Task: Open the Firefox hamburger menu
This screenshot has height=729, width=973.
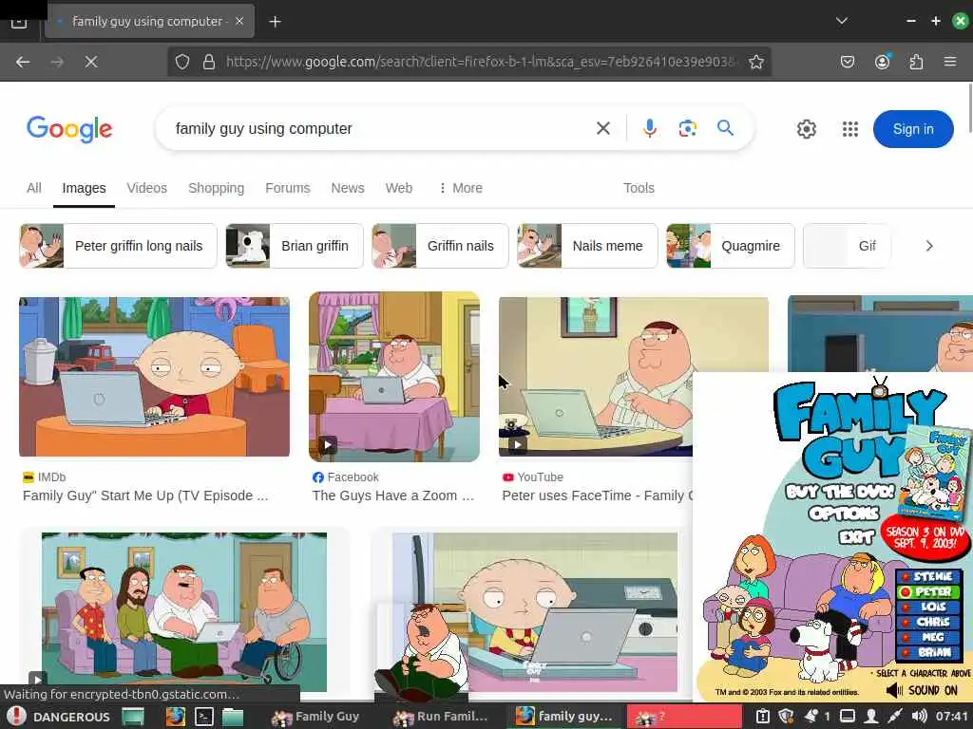Action: click(x=950, y=62)
